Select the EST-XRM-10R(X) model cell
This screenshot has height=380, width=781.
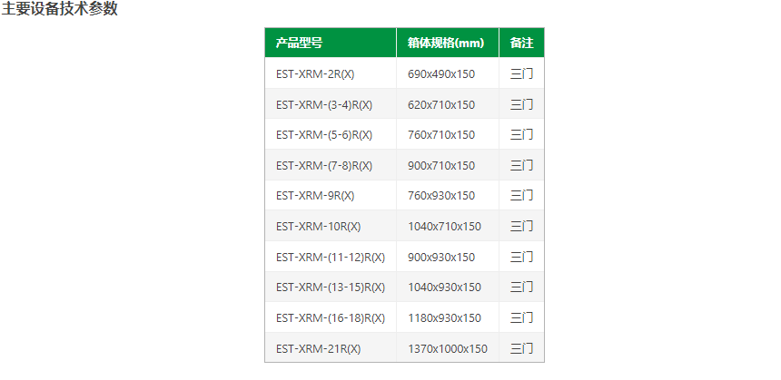(318, 226)
